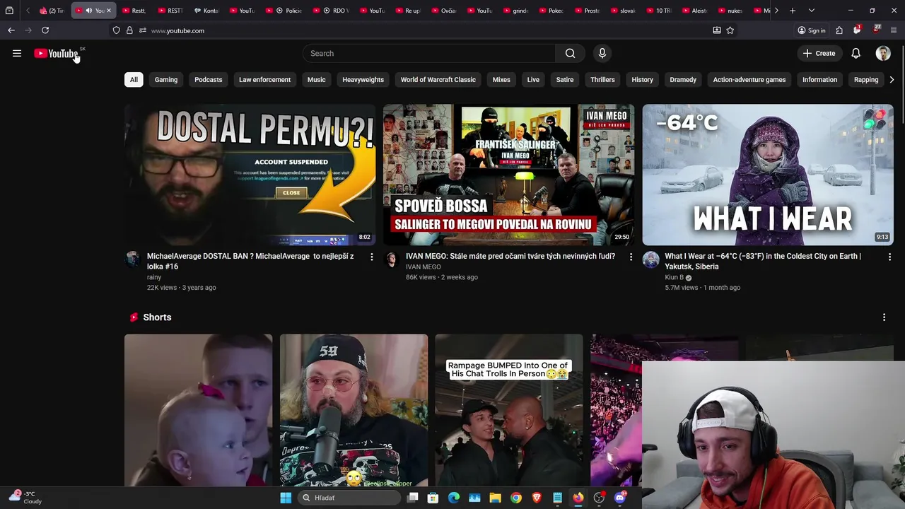Select the Heavyweights chip
The image size is (905, 509).
pyautogui.click(x=363, y=80)
